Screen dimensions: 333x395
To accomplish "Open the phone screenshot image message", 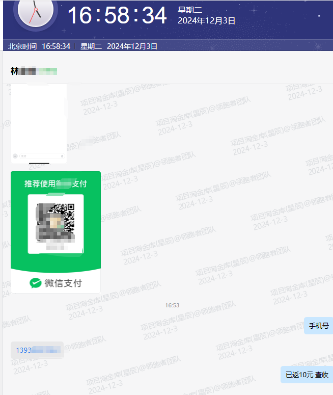I will click(39, 124).
